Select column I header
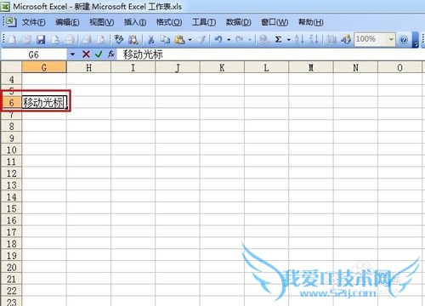 (133, 67)
